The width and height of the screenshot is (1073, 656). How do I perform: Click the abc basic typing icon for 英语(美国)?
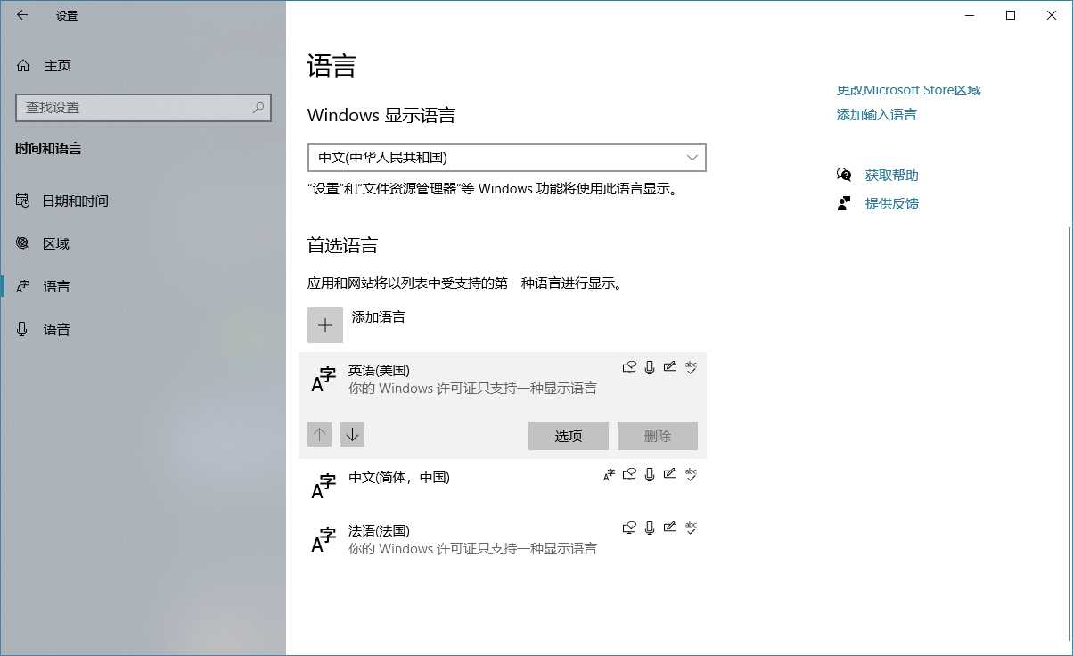coord(691,367)
